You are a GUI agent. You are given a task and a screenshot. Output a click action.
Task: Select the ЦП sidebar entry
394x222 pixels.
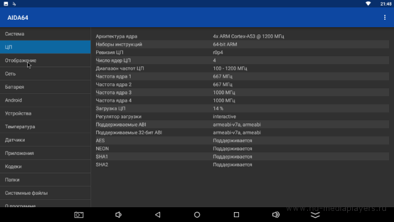45,47
